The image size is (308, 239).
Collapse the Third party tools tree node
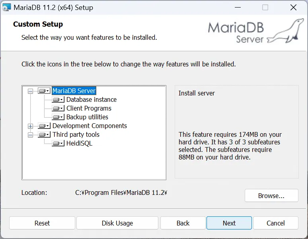click(x=30, y=135)
